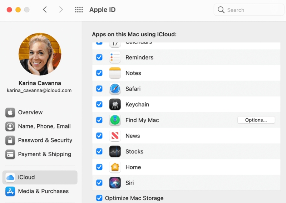Click the Apple logo icon beside Overview
The width and height of the screenshot is (286, 203).
pos(10,112)
